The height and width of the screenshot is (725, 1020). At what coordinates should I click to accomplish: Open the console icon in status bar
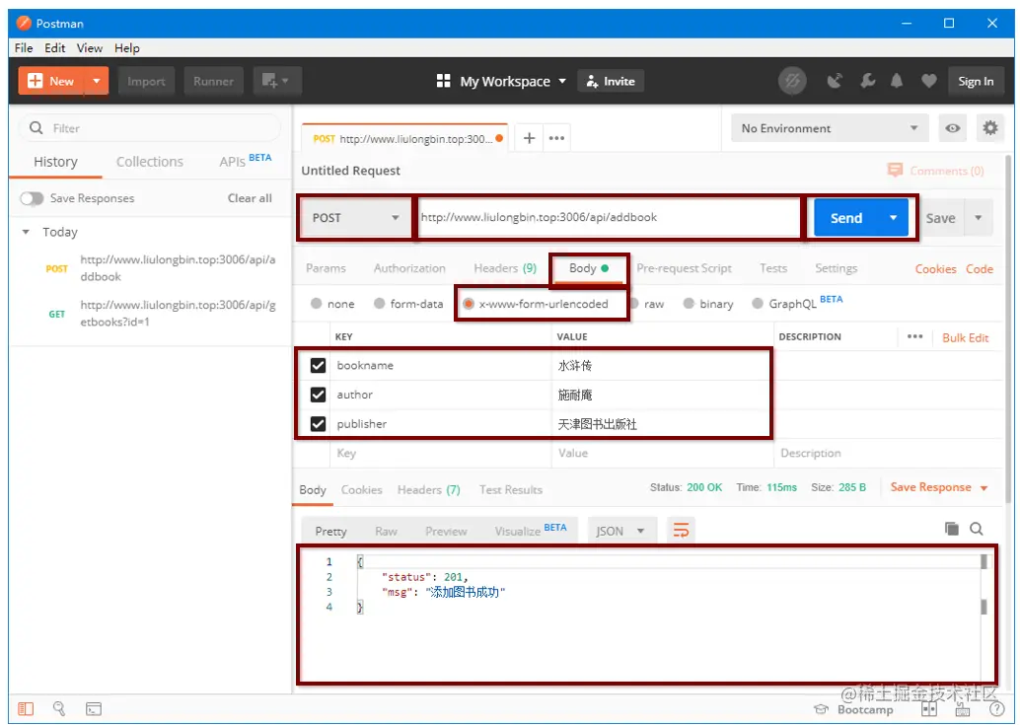pos(94,709)
